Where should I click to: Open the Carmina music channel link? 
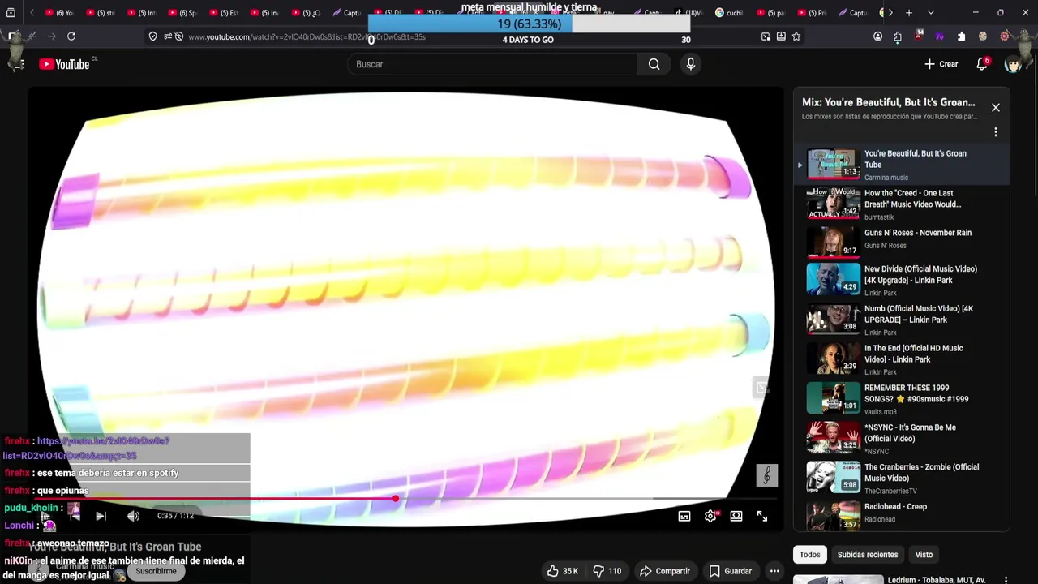coord(85,566)
